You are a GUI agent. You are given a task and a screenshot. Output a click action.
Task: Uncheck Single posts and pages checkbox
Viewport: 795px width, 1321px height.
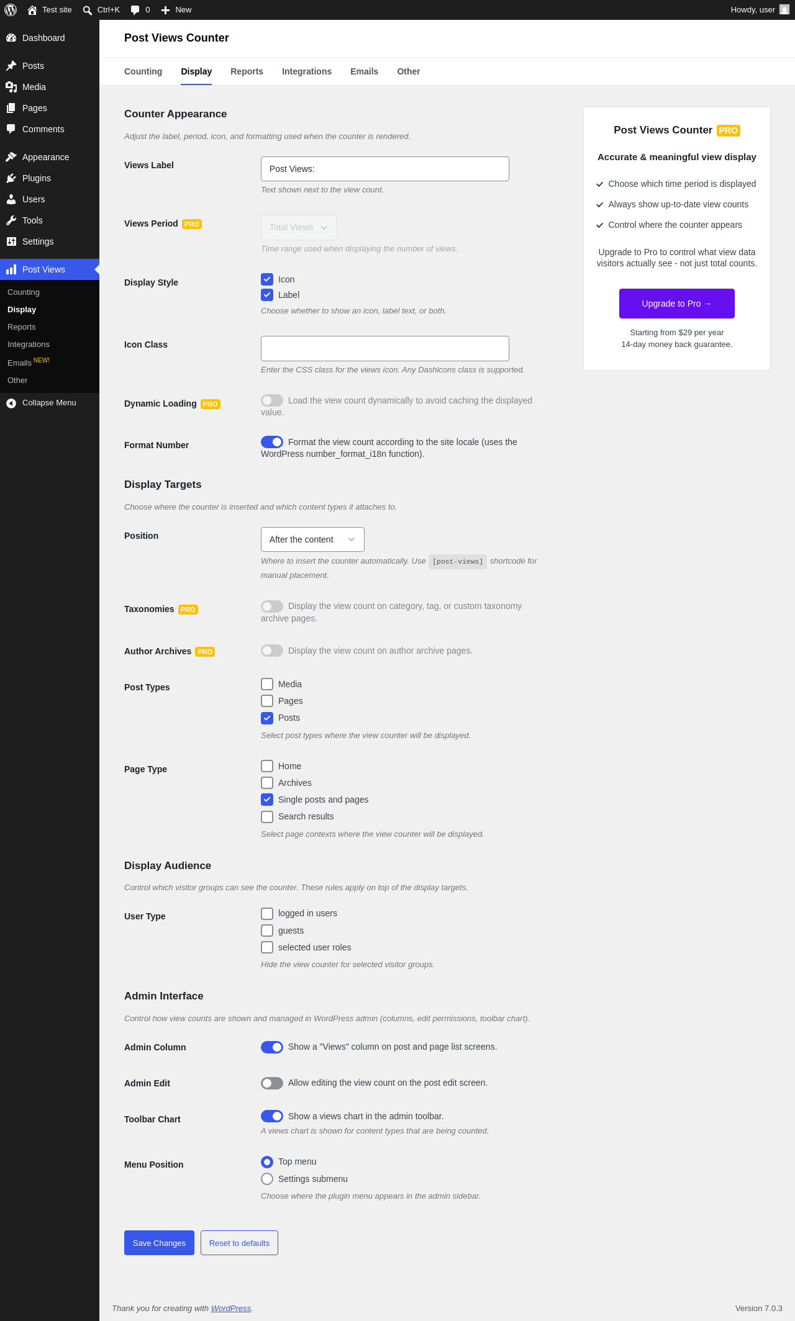click(x=267, y=800)
